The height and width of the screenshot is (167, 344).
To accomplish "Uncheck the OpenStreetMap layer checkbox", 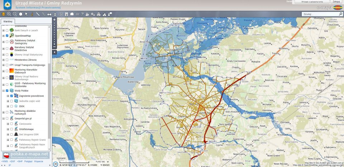I will point(7,36).
